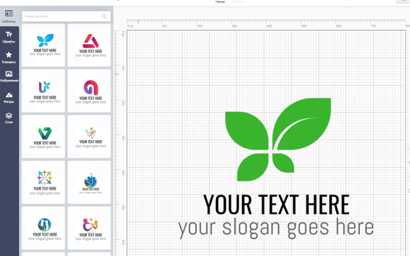The width and height of the screenshot is (410, 256).
Task: Choose the colorful swirl people template
Action: (89, 136)
